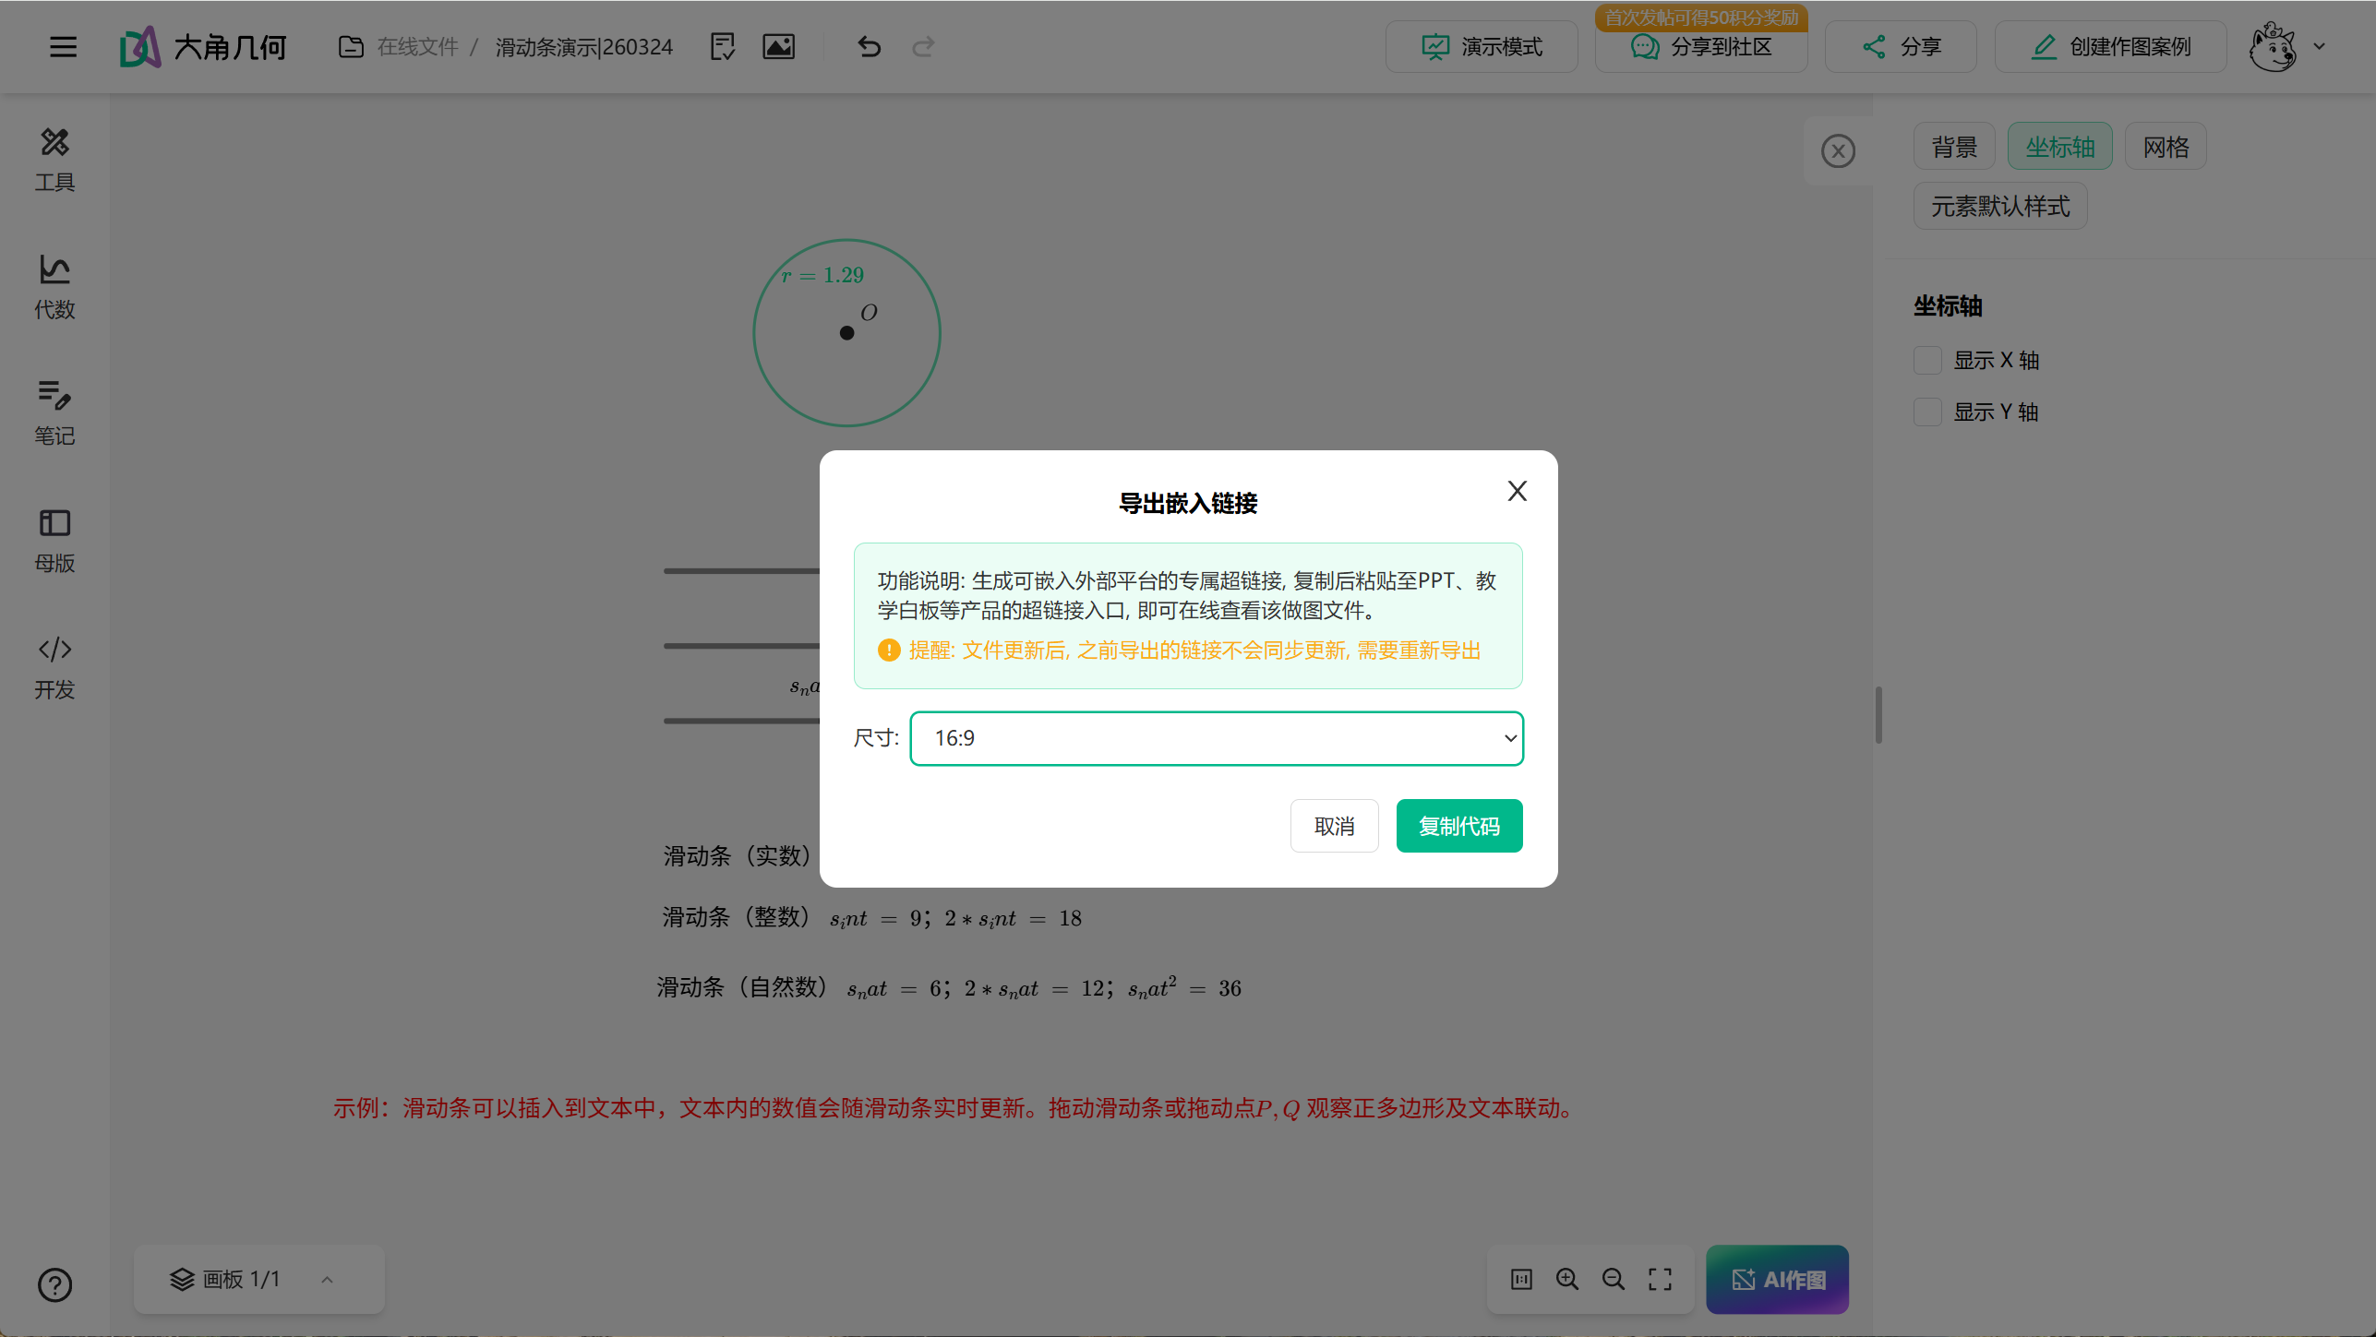2376x1337 pixels.
Task: Open the help question mark icon
Action: tap(54, 1284)
